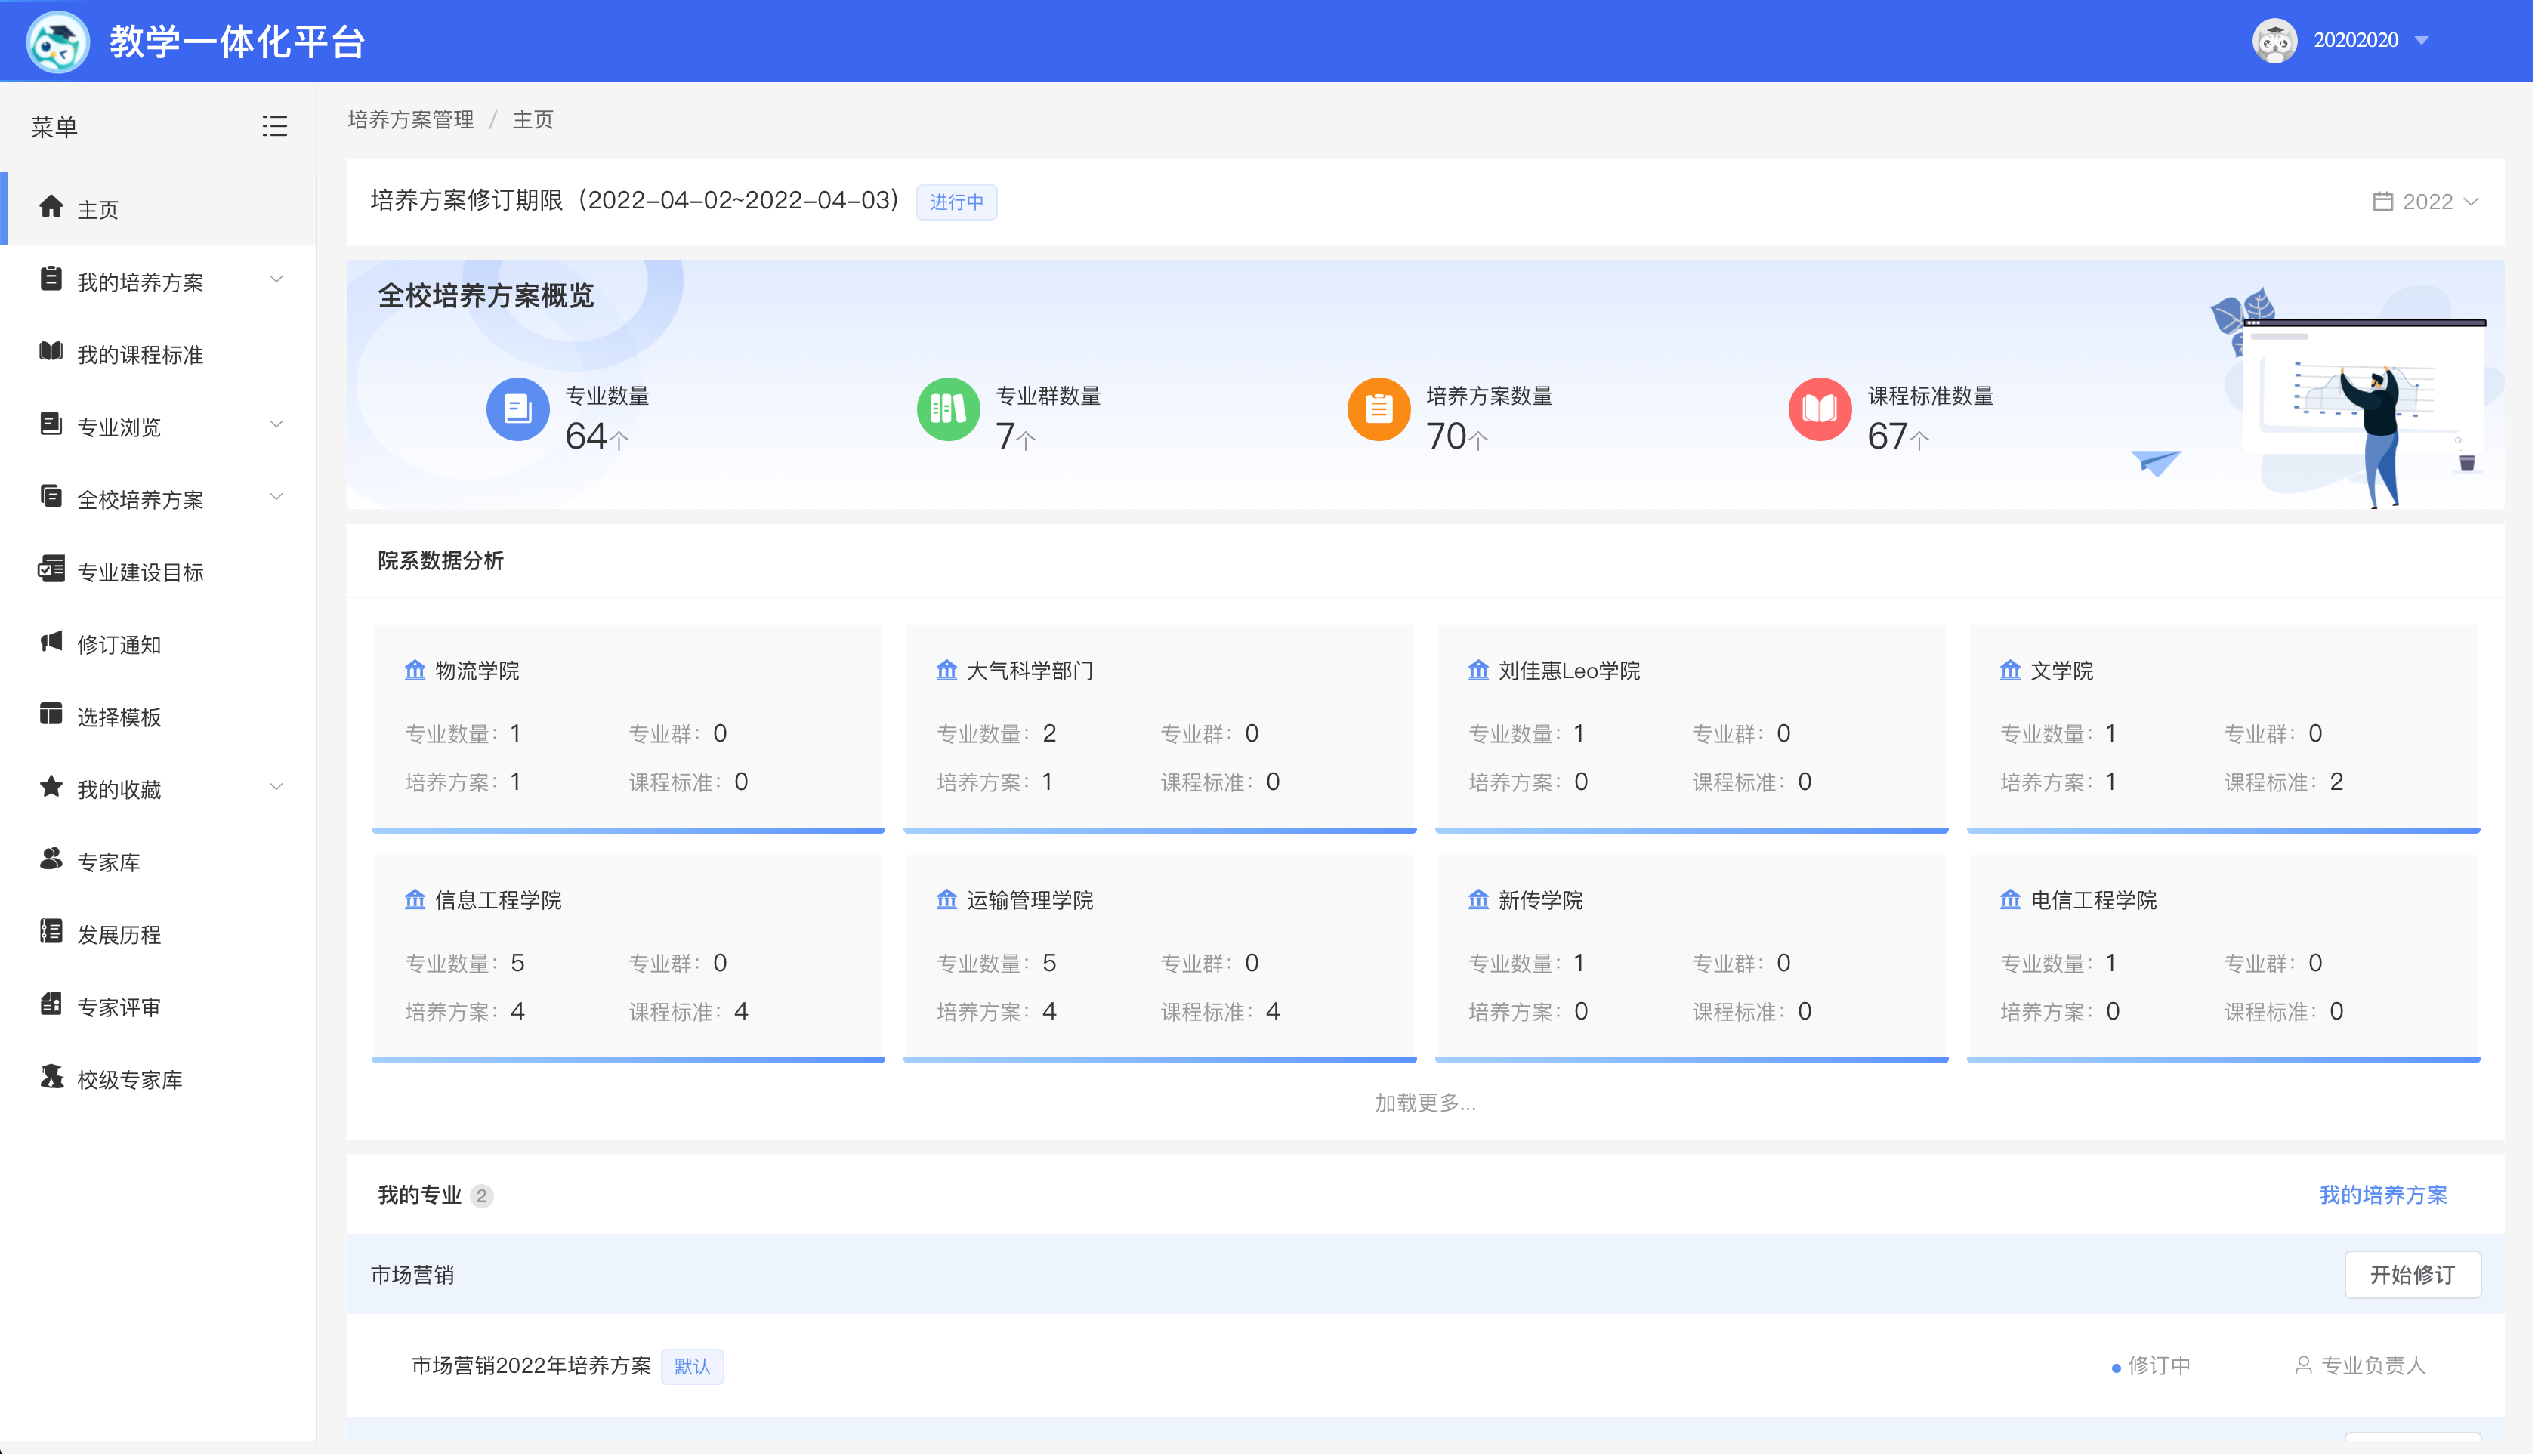The width and height of the screenshot is (2535, 1456).
Task: Open the 20202020 user dropdown arrow
Action: click(x=2422, y=41)
